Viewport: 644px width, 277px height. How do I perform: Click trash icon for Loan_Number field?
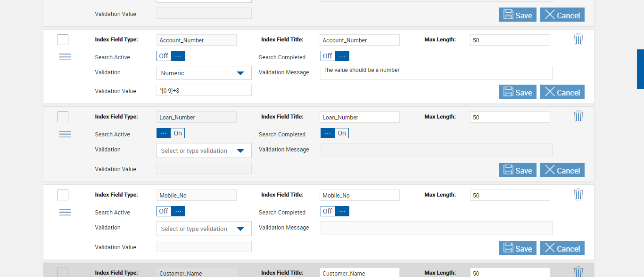tap(578, 117)
